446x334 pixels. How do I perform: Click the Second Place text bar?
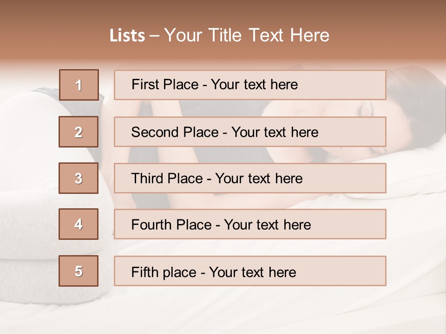pyautogui.click(x=250, y=132)
